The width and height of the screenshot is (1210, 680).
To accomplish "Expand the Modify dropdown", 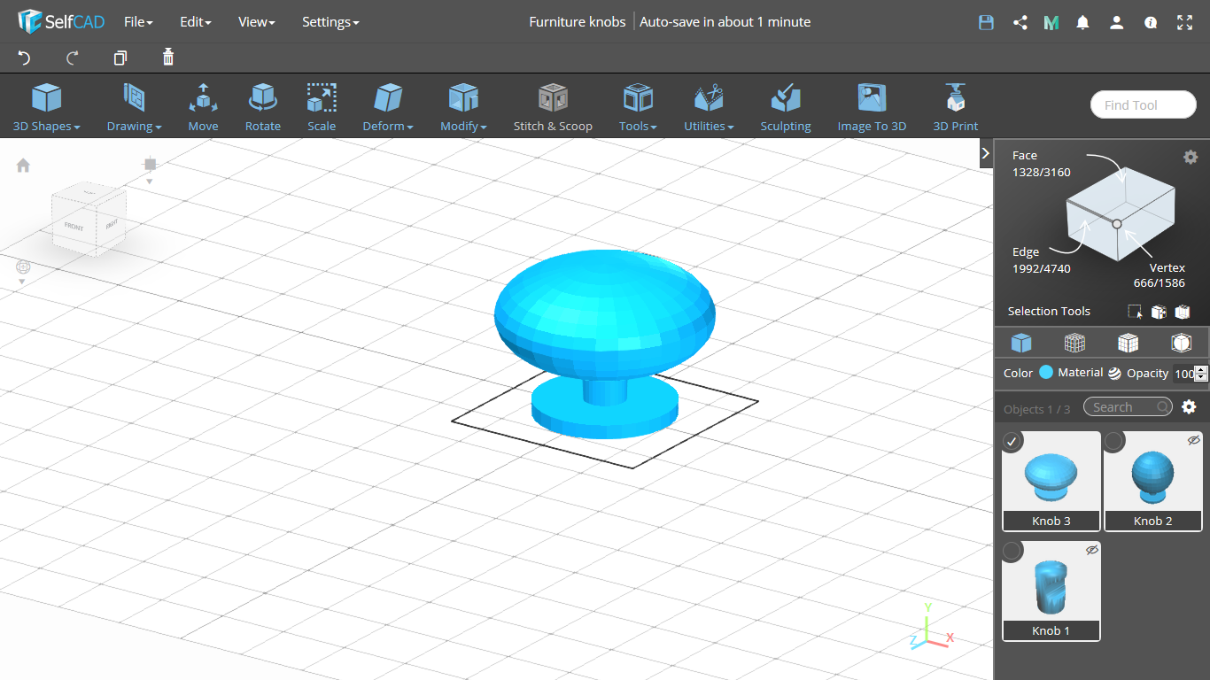I will (x=463, y=107).
